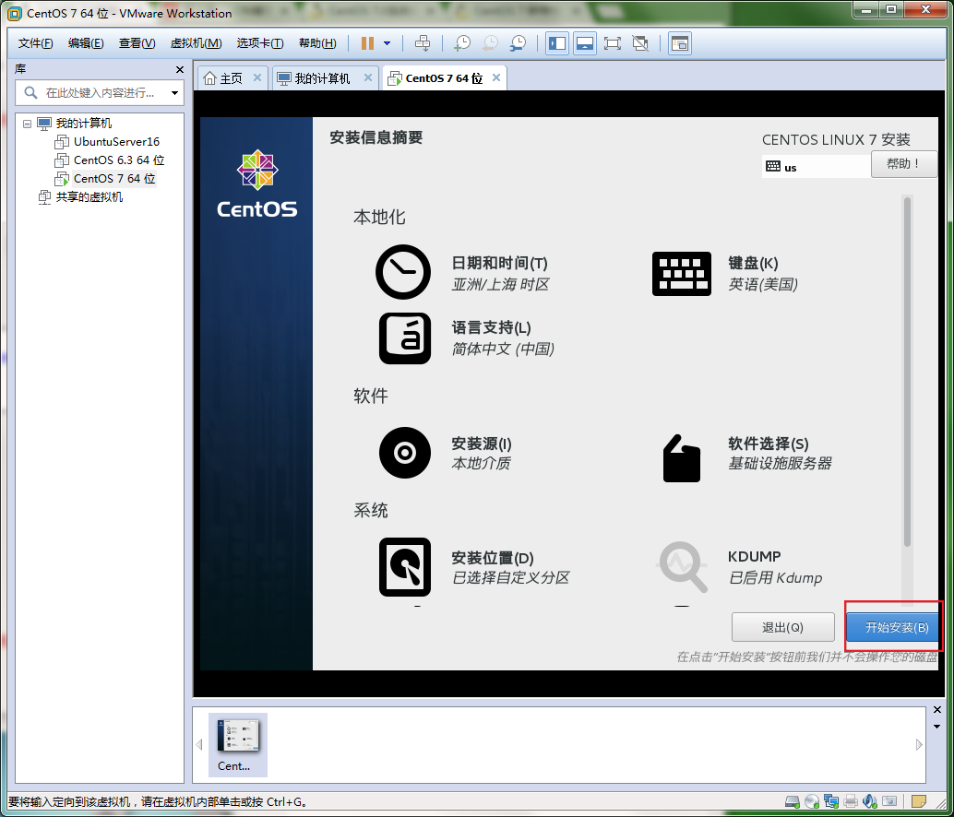
Task: Click the 帮助！ button in the installer
Action: click(x=903, y=164)
